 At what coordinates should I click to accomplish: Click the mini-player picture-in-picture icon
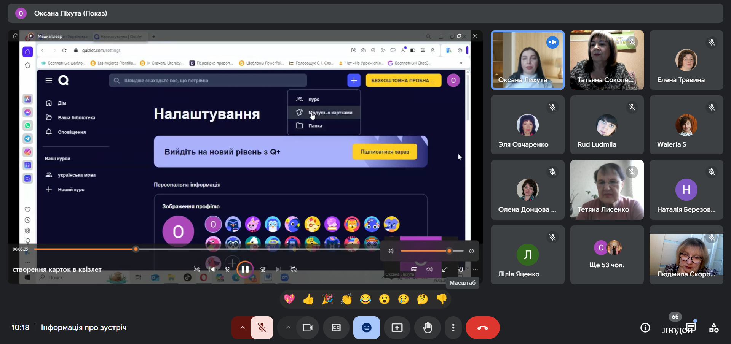[460, 269]
